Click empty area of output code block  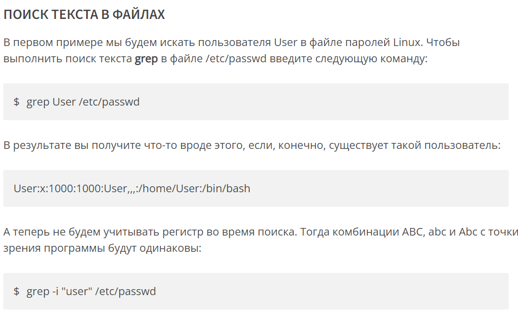[380, 188]
